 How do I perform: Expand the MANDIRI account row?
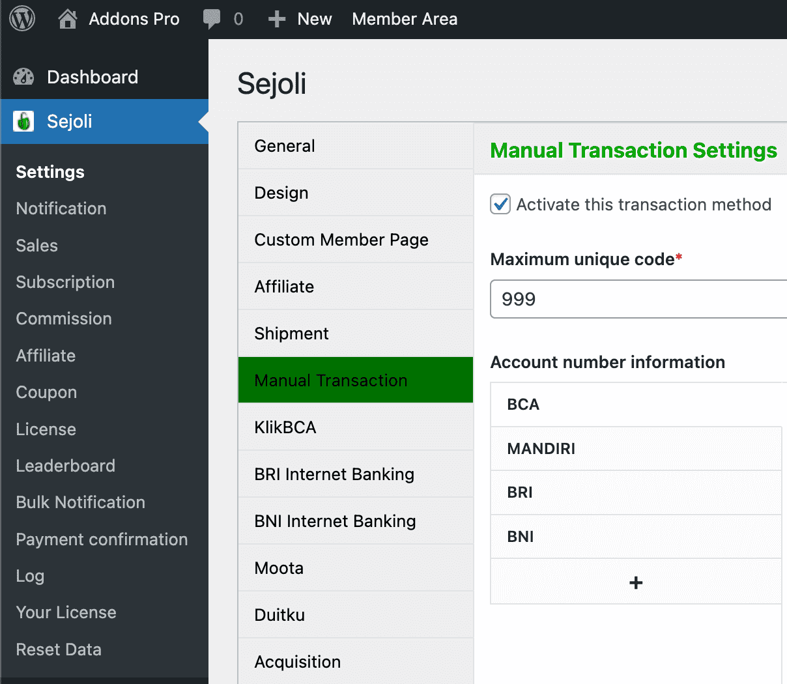[636, 449]
